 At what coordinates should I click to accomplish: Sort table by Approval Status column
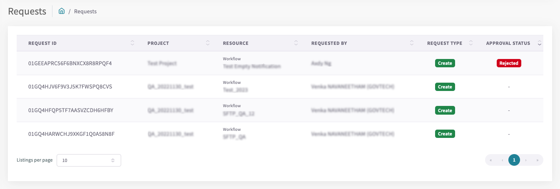(x=539, y=43)
